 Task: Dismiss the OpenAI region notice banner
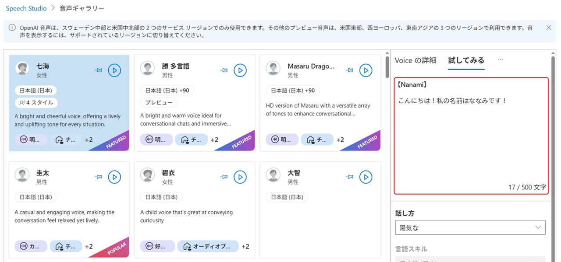coord(548,27)
